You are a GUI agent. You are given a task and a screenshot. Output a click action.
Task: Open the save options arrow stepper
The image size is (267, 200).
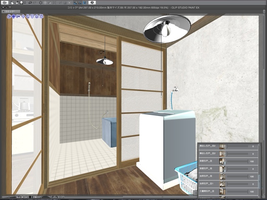tap(25, 2)
